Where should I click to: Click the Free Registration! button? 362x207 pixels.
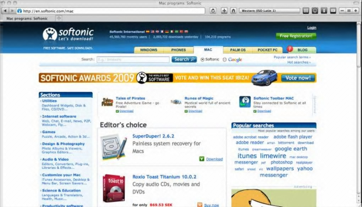click(296, 36)
